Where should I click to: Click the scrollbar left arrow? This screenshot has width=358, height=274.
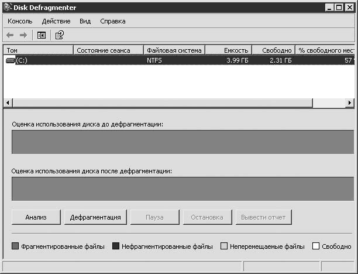pos(8,103)
